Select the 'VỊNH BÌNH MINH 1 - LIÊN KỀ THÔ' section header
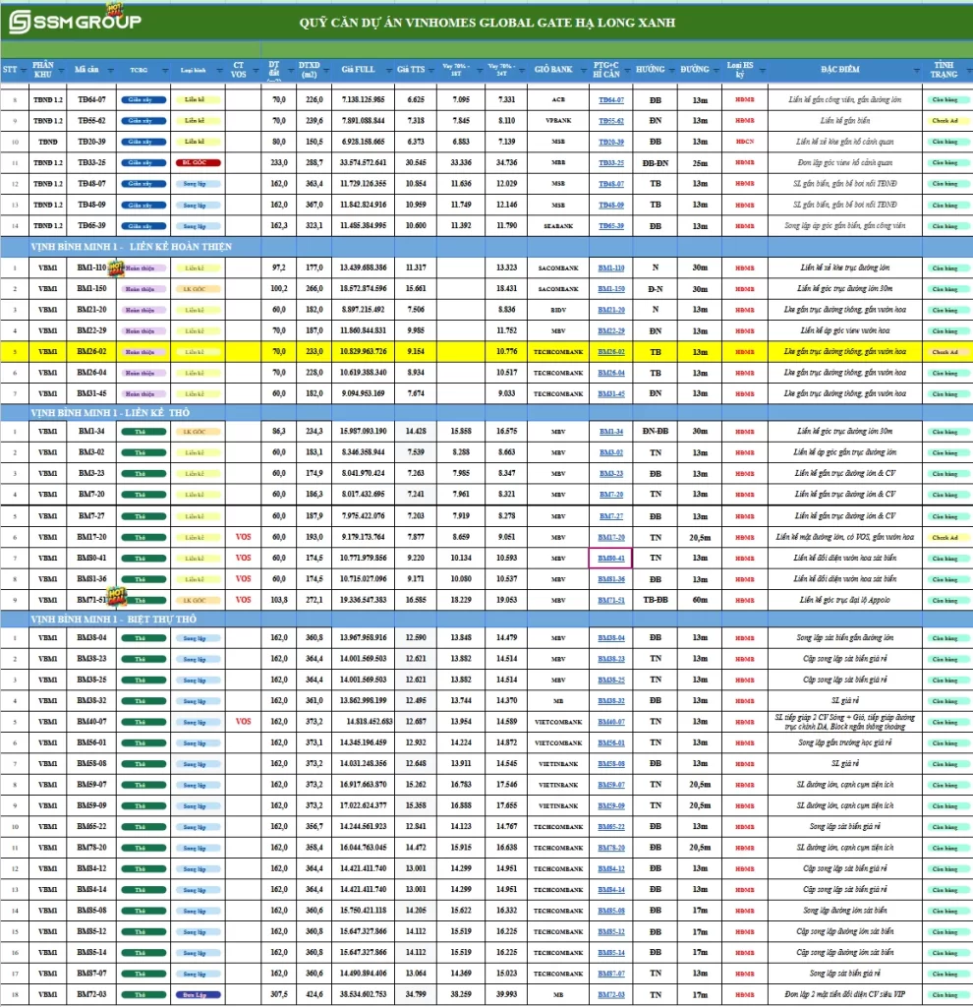 point(110,412)
